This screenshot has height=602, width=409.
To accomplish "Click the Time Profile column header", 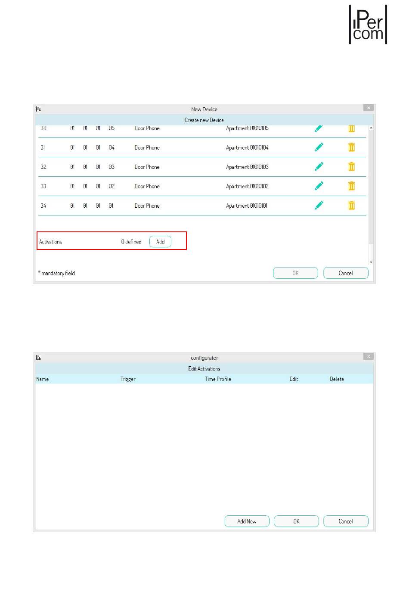I will 218,379.
